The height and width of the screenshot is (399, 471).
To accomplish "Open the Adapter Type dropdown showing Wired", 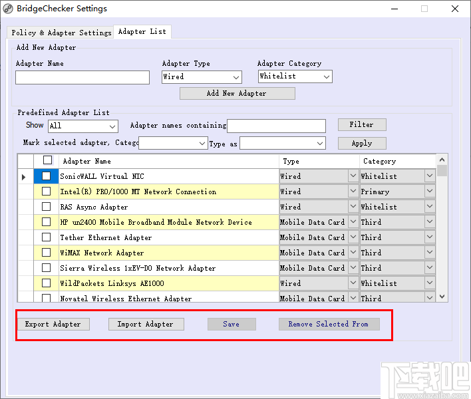I will [x=202, y=77].
